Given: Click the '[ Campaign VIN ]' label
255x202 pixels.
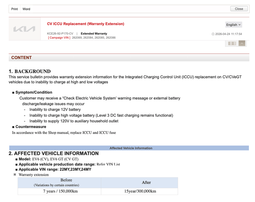Looking at the screenshot, I should coord(59,38).
